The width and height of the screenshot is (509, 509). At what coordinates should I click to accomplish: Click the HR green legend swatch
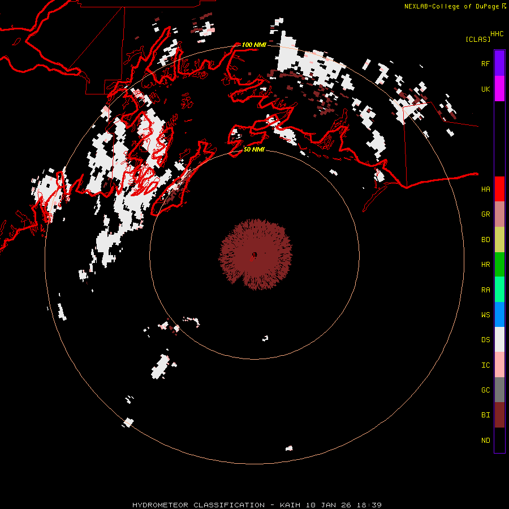(x=499, y=264)
